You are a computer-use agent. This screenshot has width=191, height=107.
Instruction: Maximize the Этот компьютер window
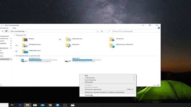(x=150, y=25)
